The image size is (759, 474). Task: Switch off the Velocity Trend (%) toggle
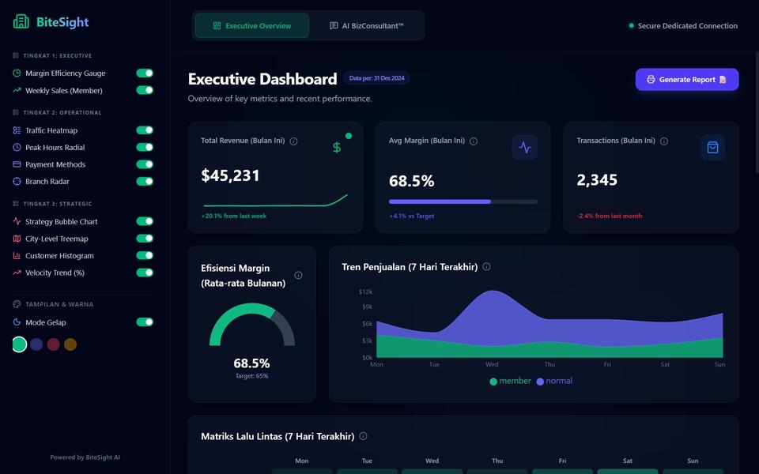tap(145, 273)
